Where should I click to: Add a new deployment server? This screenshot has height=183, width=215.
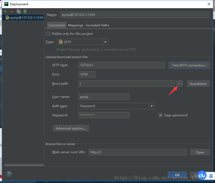5,11
